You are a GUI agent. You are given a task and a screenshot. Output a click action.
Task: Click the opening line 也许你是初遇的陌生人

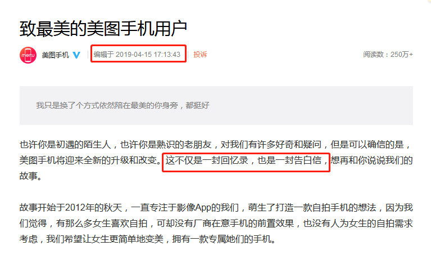(x=65, y=144)
